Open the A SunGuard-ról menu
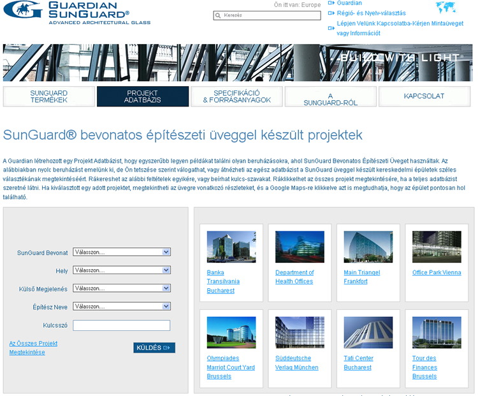 pos(331,96)
